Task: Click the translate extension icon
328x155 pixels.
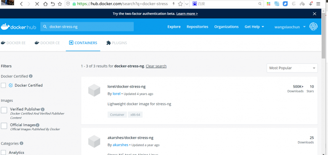Action: 277,4
